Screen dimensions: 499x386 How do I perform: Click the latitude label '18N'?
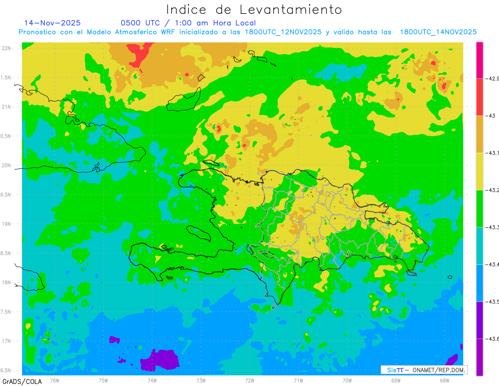click(7, 282)
